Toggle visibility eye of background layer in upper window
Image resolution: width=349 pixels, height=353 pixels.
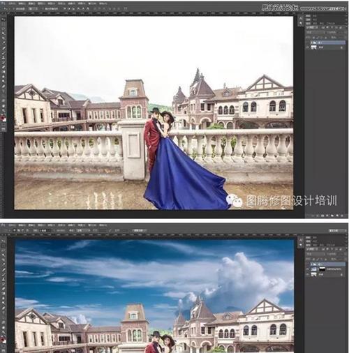tap(308, 47)
